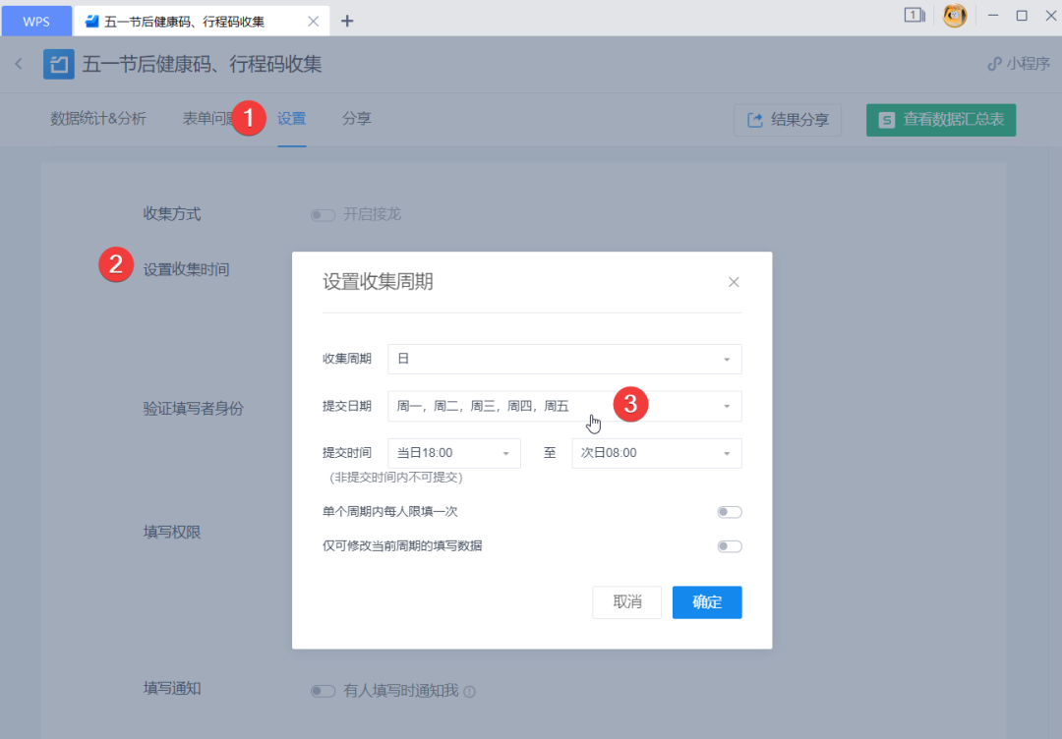This screenshot has height=739, width=1062.
Task: Switch to the 分享 tab
Action: [357, 119]
